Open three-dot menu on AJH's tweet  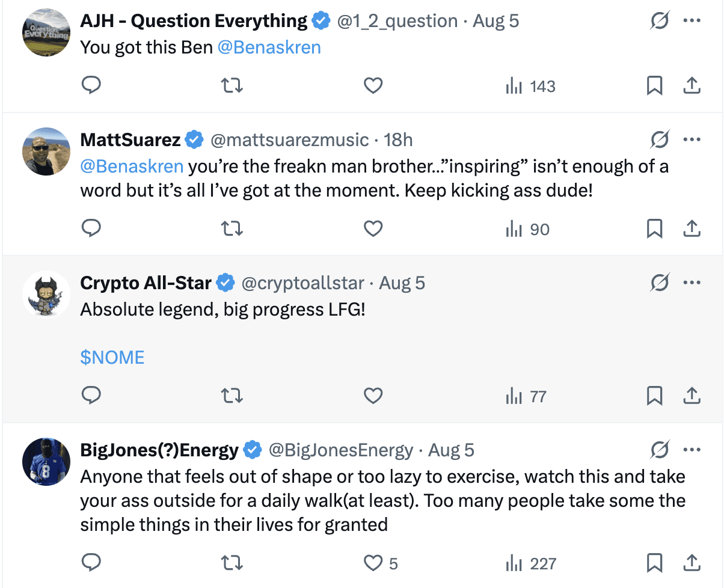click(x=692, y=21)
